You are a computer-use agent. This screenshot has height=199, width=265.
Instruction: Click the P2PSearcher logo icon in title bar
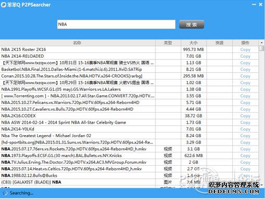click(4, 5)
